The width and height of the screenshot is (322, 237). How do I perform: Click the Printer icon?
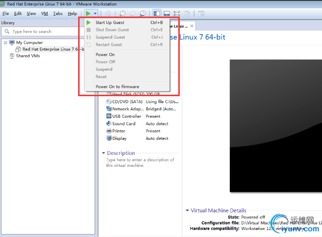tap(109, 131)
